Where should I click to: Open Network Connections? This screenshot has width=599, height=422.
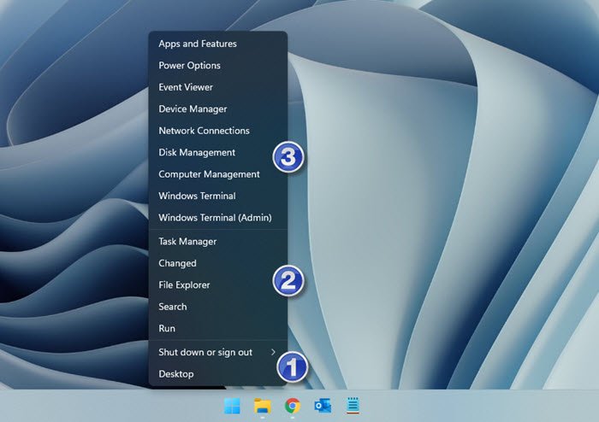(x=204, y=131)
